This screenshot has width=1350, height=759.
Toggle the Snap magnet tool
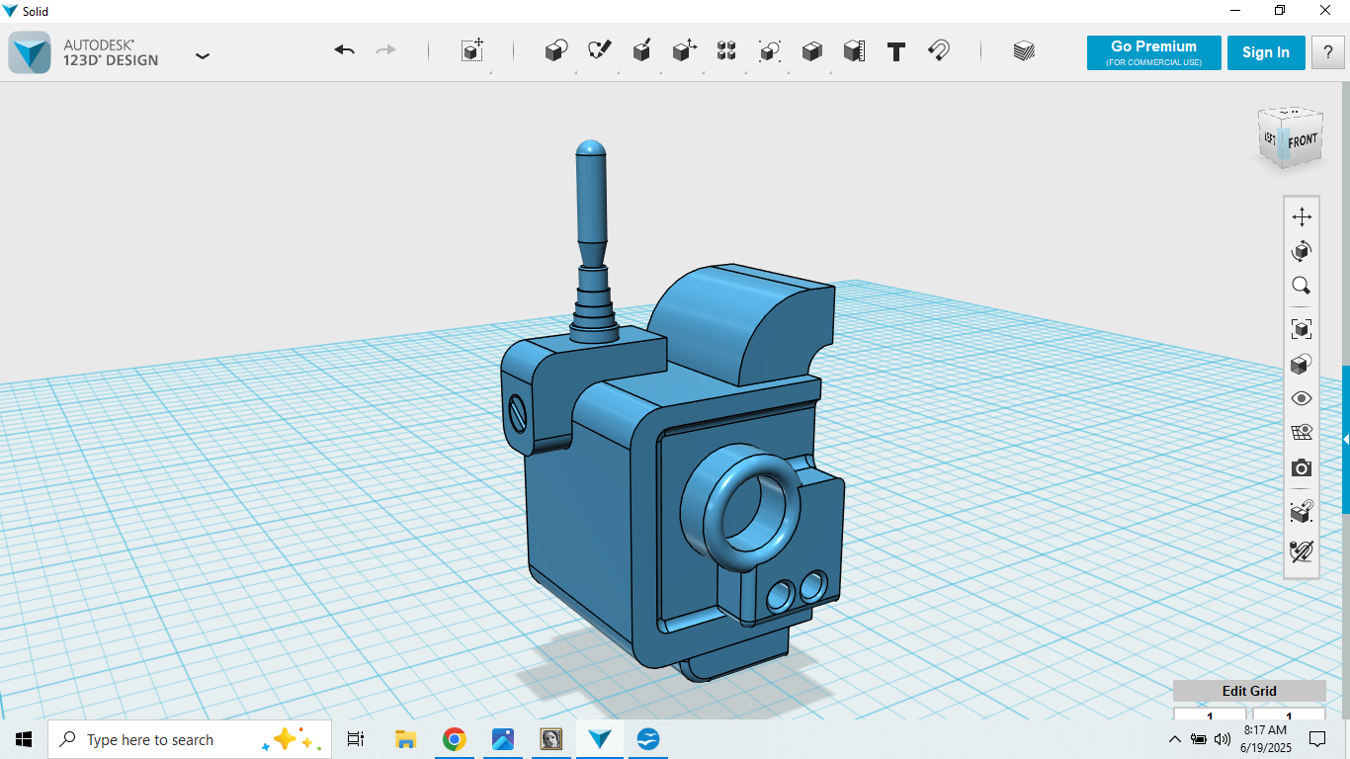coord(939,51)
